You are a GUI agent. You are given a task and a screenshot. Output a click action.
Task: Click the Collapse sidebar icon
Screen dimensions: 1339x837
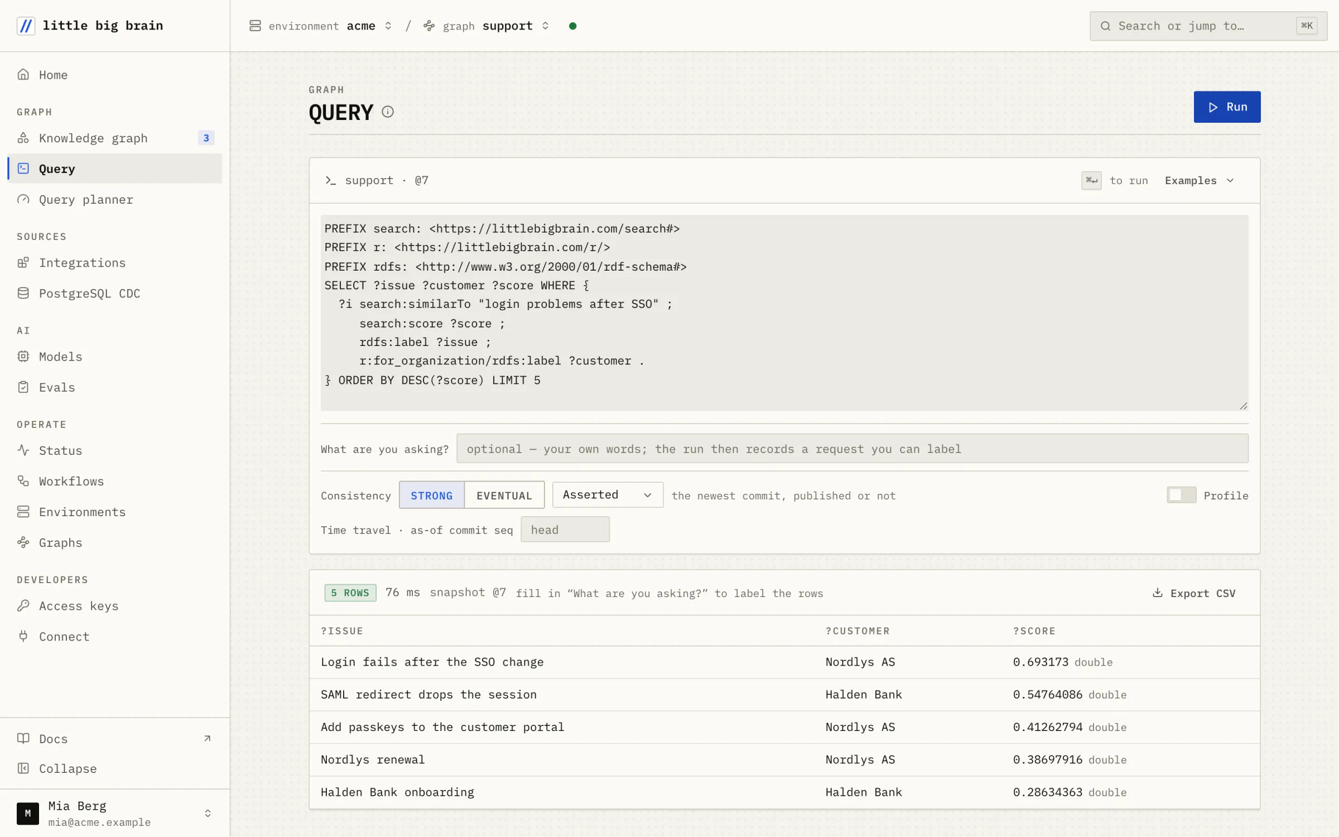(23, 768)
